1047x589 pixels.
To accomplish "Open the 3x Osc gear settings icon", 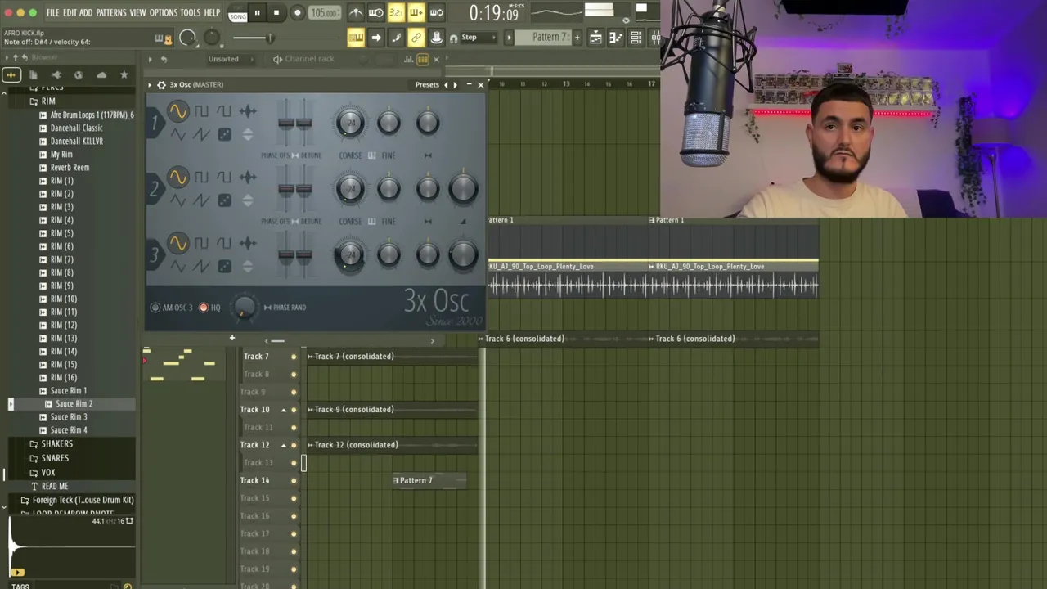I will tap(161, 85).
